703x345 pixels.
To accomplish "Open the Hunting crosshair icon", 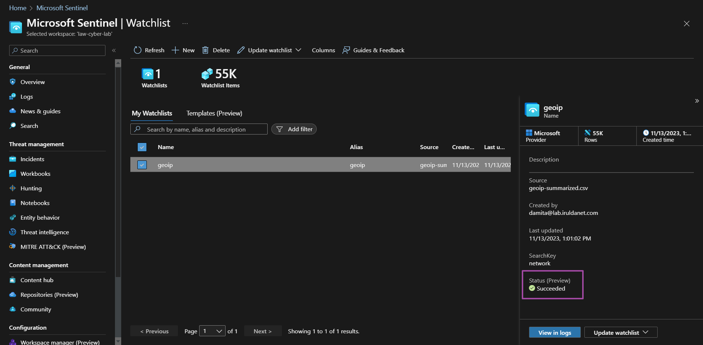I will (13, 188).
